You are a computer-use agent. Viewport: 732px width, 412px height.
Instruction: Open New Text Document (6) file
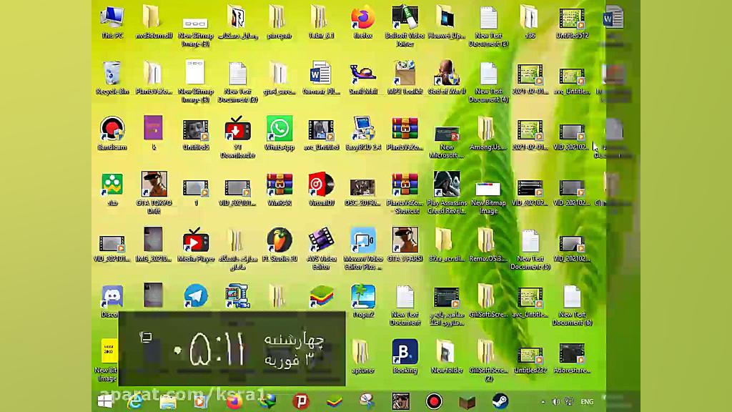pyautogui.click(x=572, y=305)
